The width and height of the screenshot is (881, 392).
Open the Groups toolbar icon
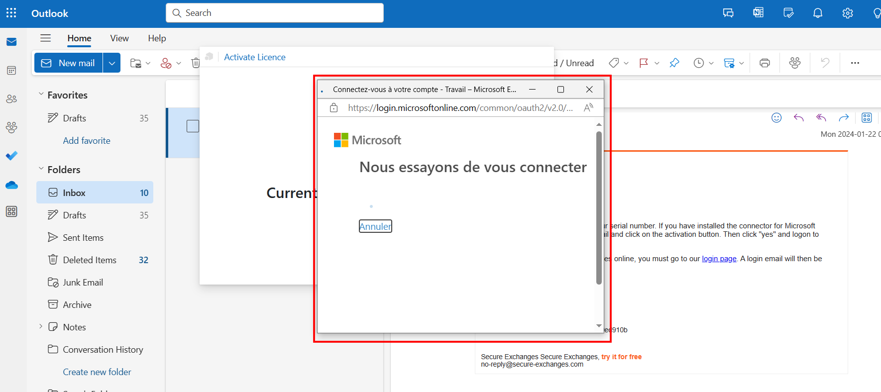tap(795, 63)
